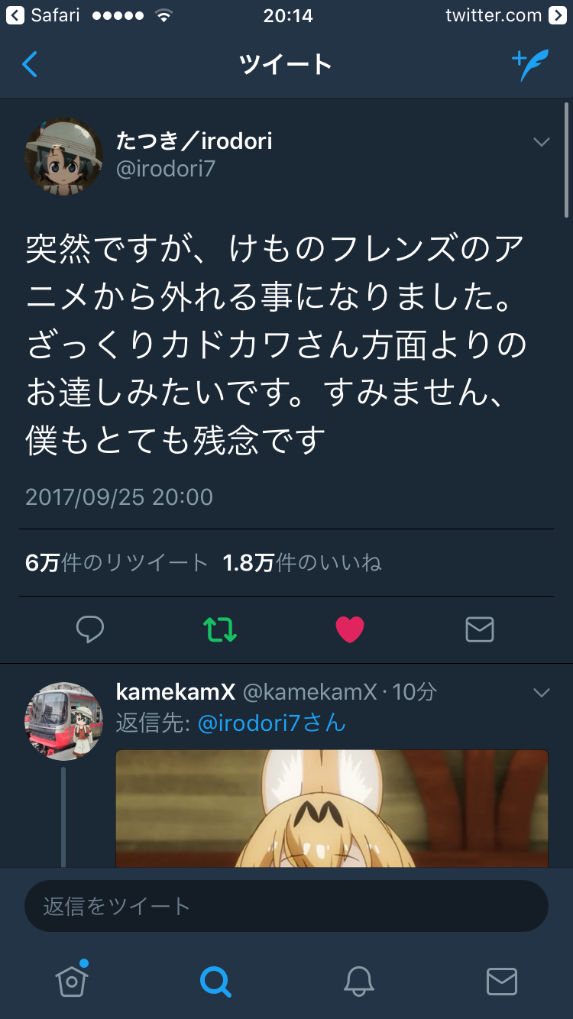Viewport: 573px width, 1019px height.
Task: Tap the 返信をツイート reply field
Action: point(286,906)
